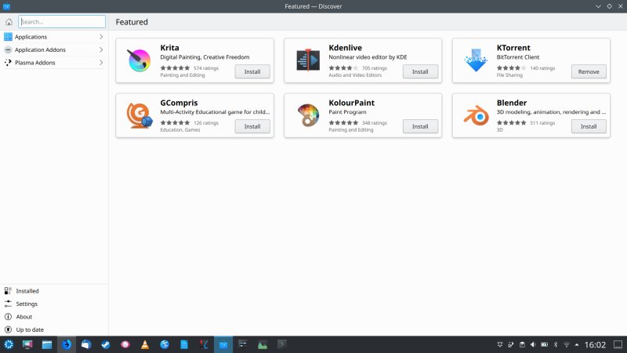This screenshot has width=627, height=353.
Task: Open the KDE application launcher
Action: pyautogui.click(x=9, y=344)
